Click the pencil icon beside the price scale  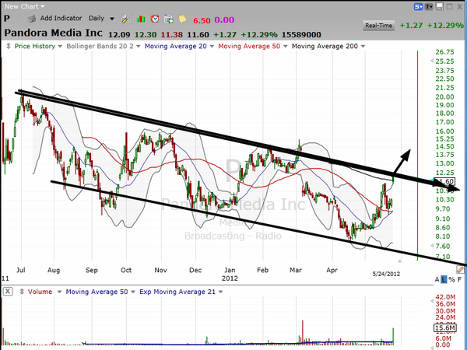[459, 269]
